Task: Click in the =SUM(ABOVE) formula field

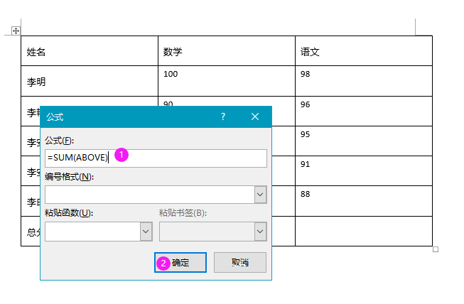Action: click(185, 158)
